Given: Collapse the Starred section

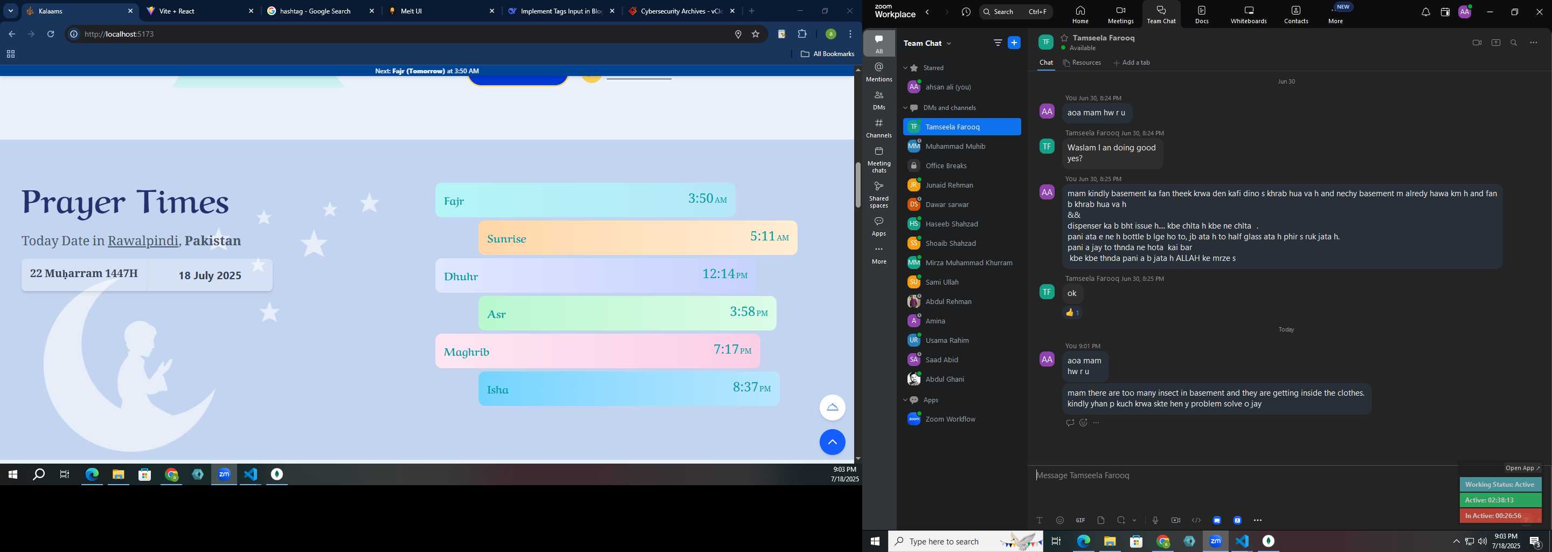Looking at the screenshot, I should click(x=905, y=68).
